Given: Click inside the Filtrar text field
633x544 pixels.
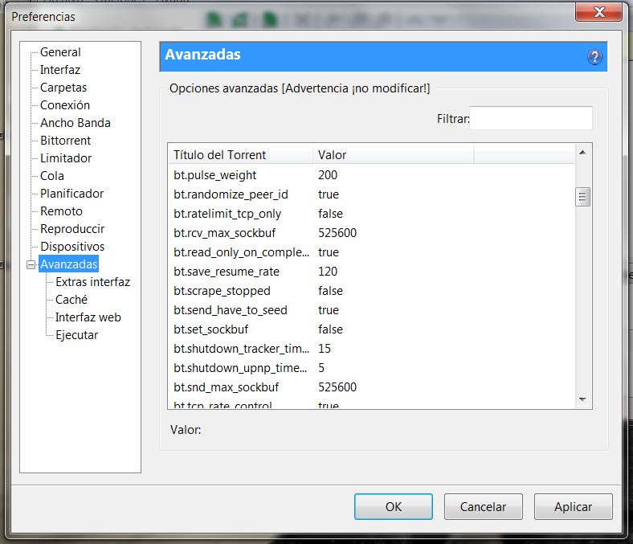Looking at the screenshot, I should (x=531, y=118).
